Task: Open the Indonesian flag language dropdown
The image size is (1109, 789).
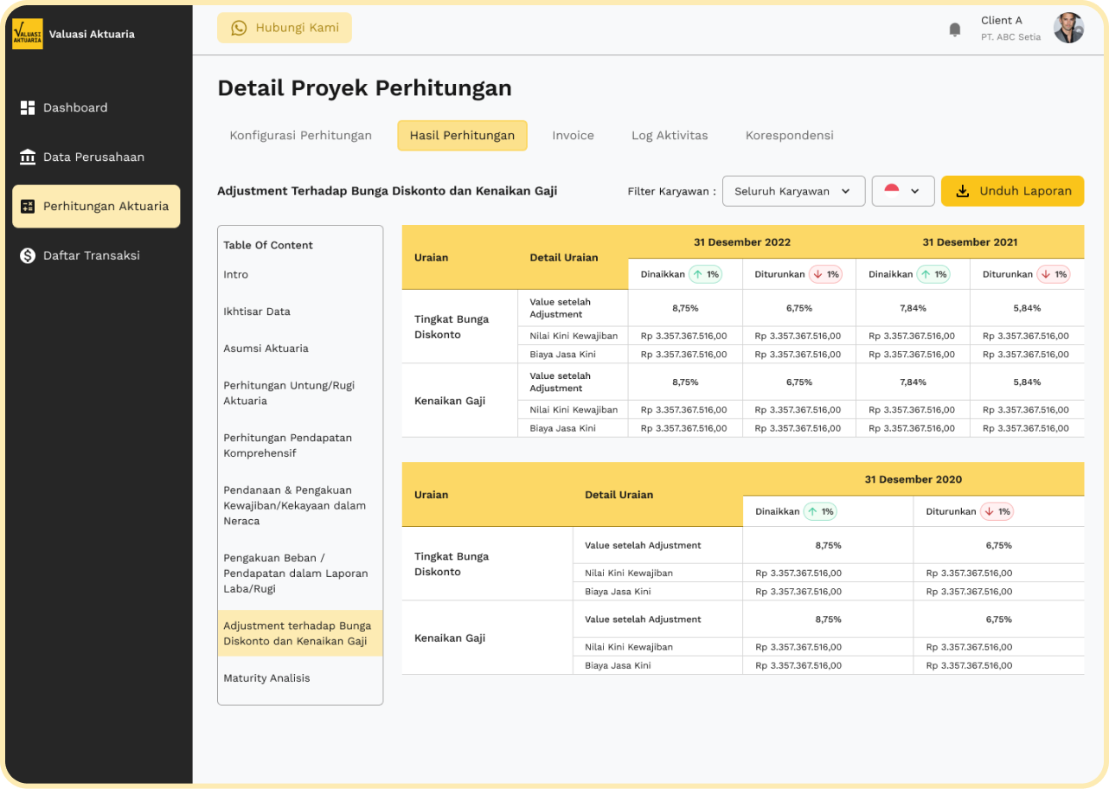Action: pos(902,191)
